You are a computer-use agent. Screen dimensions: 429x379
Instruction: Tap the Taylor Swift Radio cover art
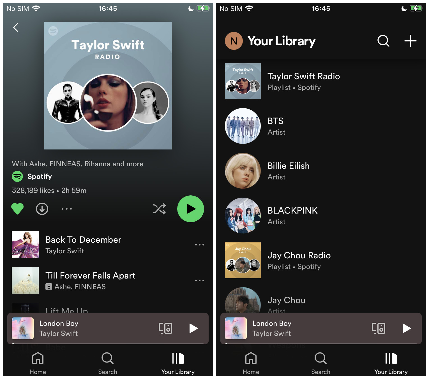coord(108,86)
